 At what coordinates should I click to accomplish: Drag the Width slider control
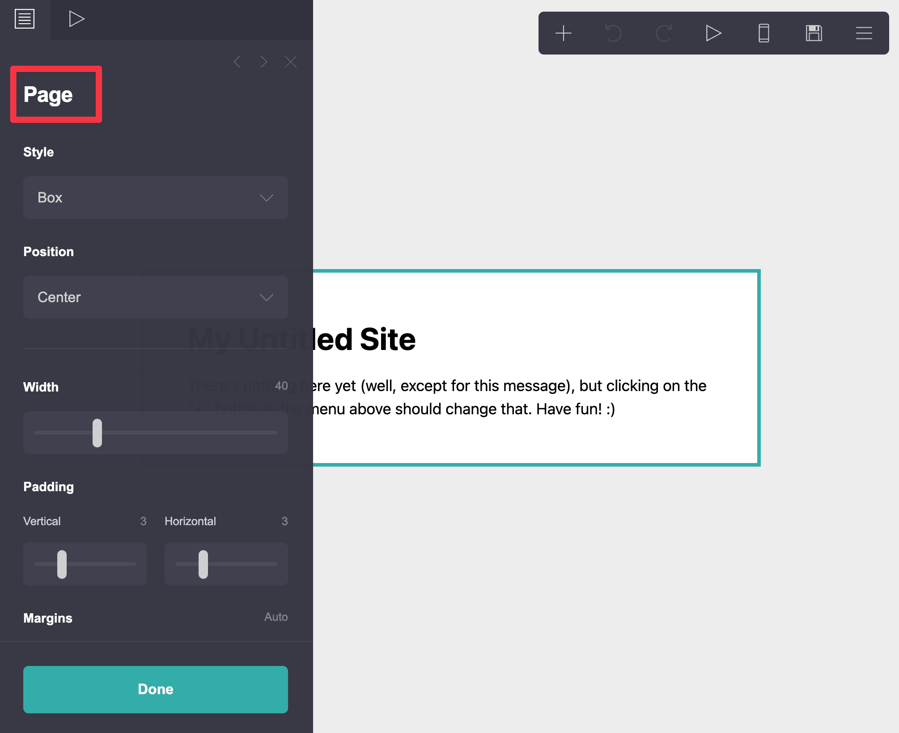click(x=96, y=433)
